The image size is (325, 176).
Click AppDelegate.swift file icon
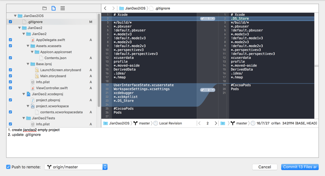pos(32,40)
